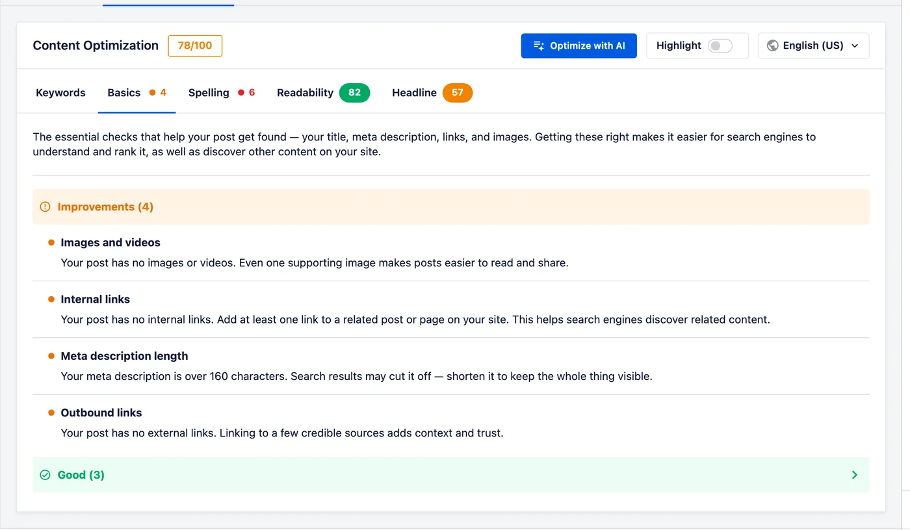Click the 'Your post has no internal links' text
The height and width of the screenshot is (530, 910).
[415, 320]
